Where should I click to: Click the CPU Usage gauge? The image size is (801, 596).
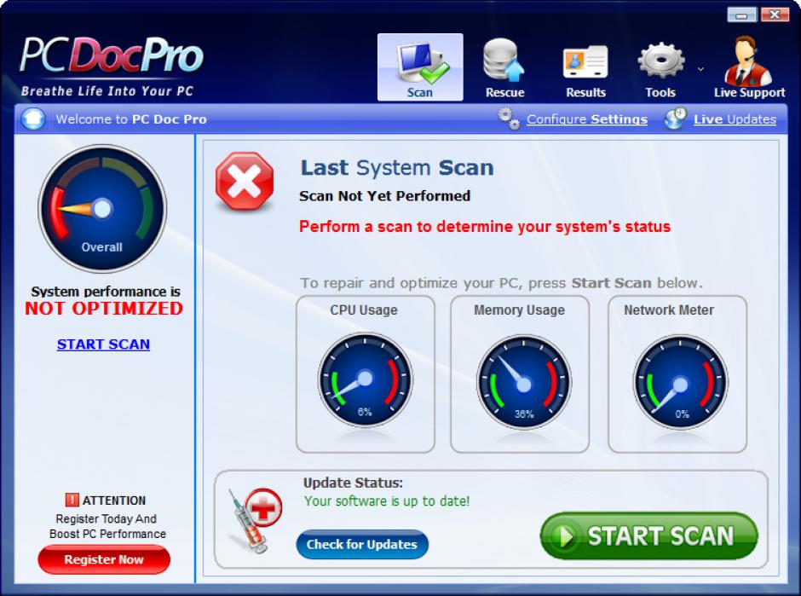pos(365,379)
